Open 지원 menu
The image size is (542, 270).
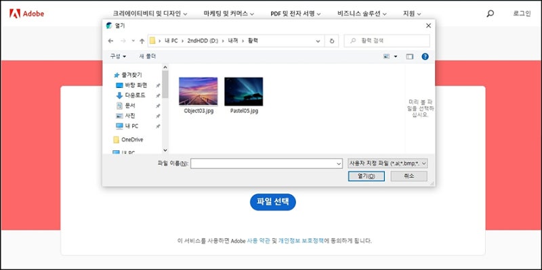(412, 14)
